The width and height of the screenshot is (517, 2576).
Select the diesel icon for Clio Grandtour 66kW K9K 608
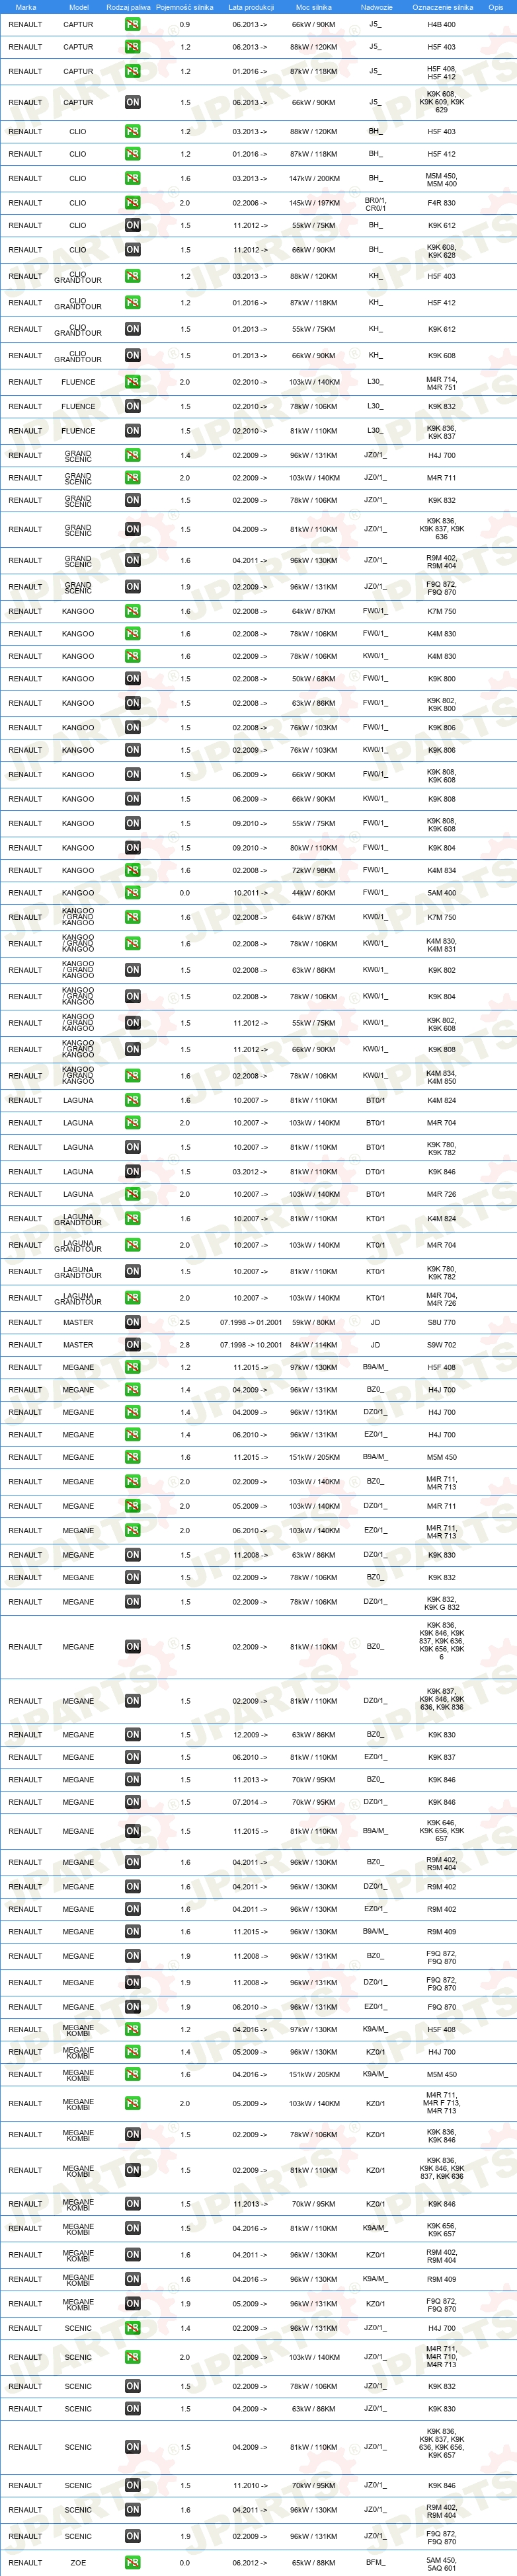coord(132,355)
